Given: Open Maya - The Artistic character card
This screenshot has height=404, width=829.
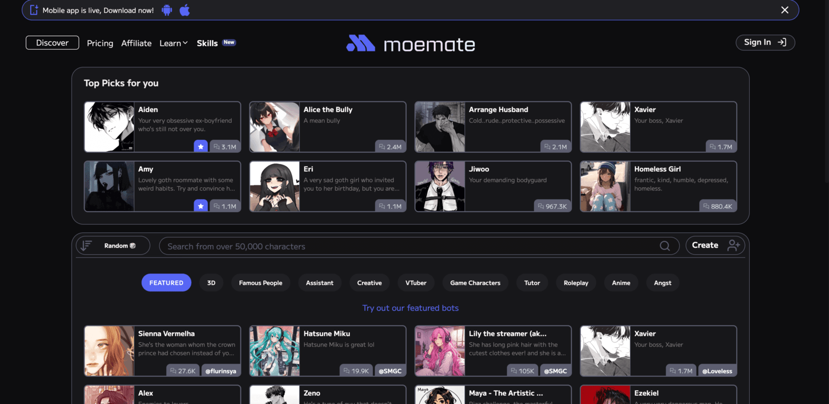Looking at the screenshot, I should coord(493,395).
